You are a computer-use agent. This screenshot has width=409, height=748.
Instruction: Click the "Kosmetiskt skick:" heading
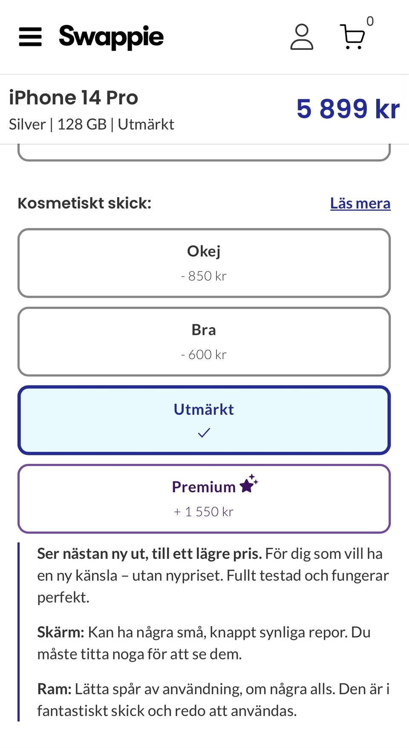(84, 203)
